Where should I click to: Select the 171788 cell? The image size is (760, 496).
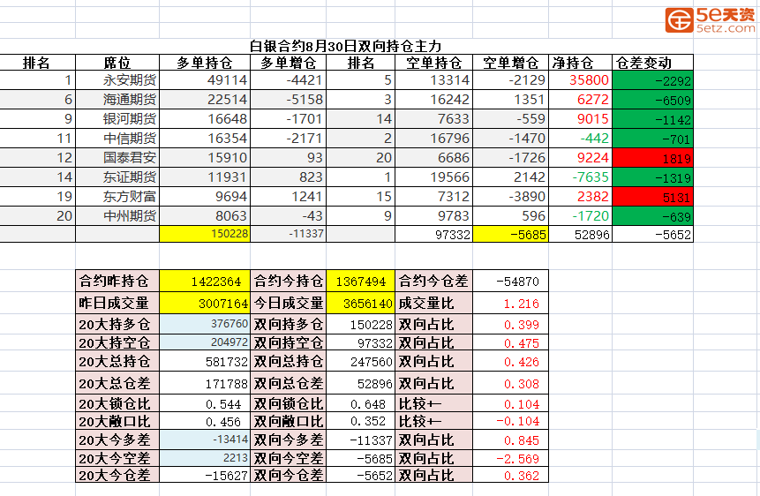(x=205, y=383)
